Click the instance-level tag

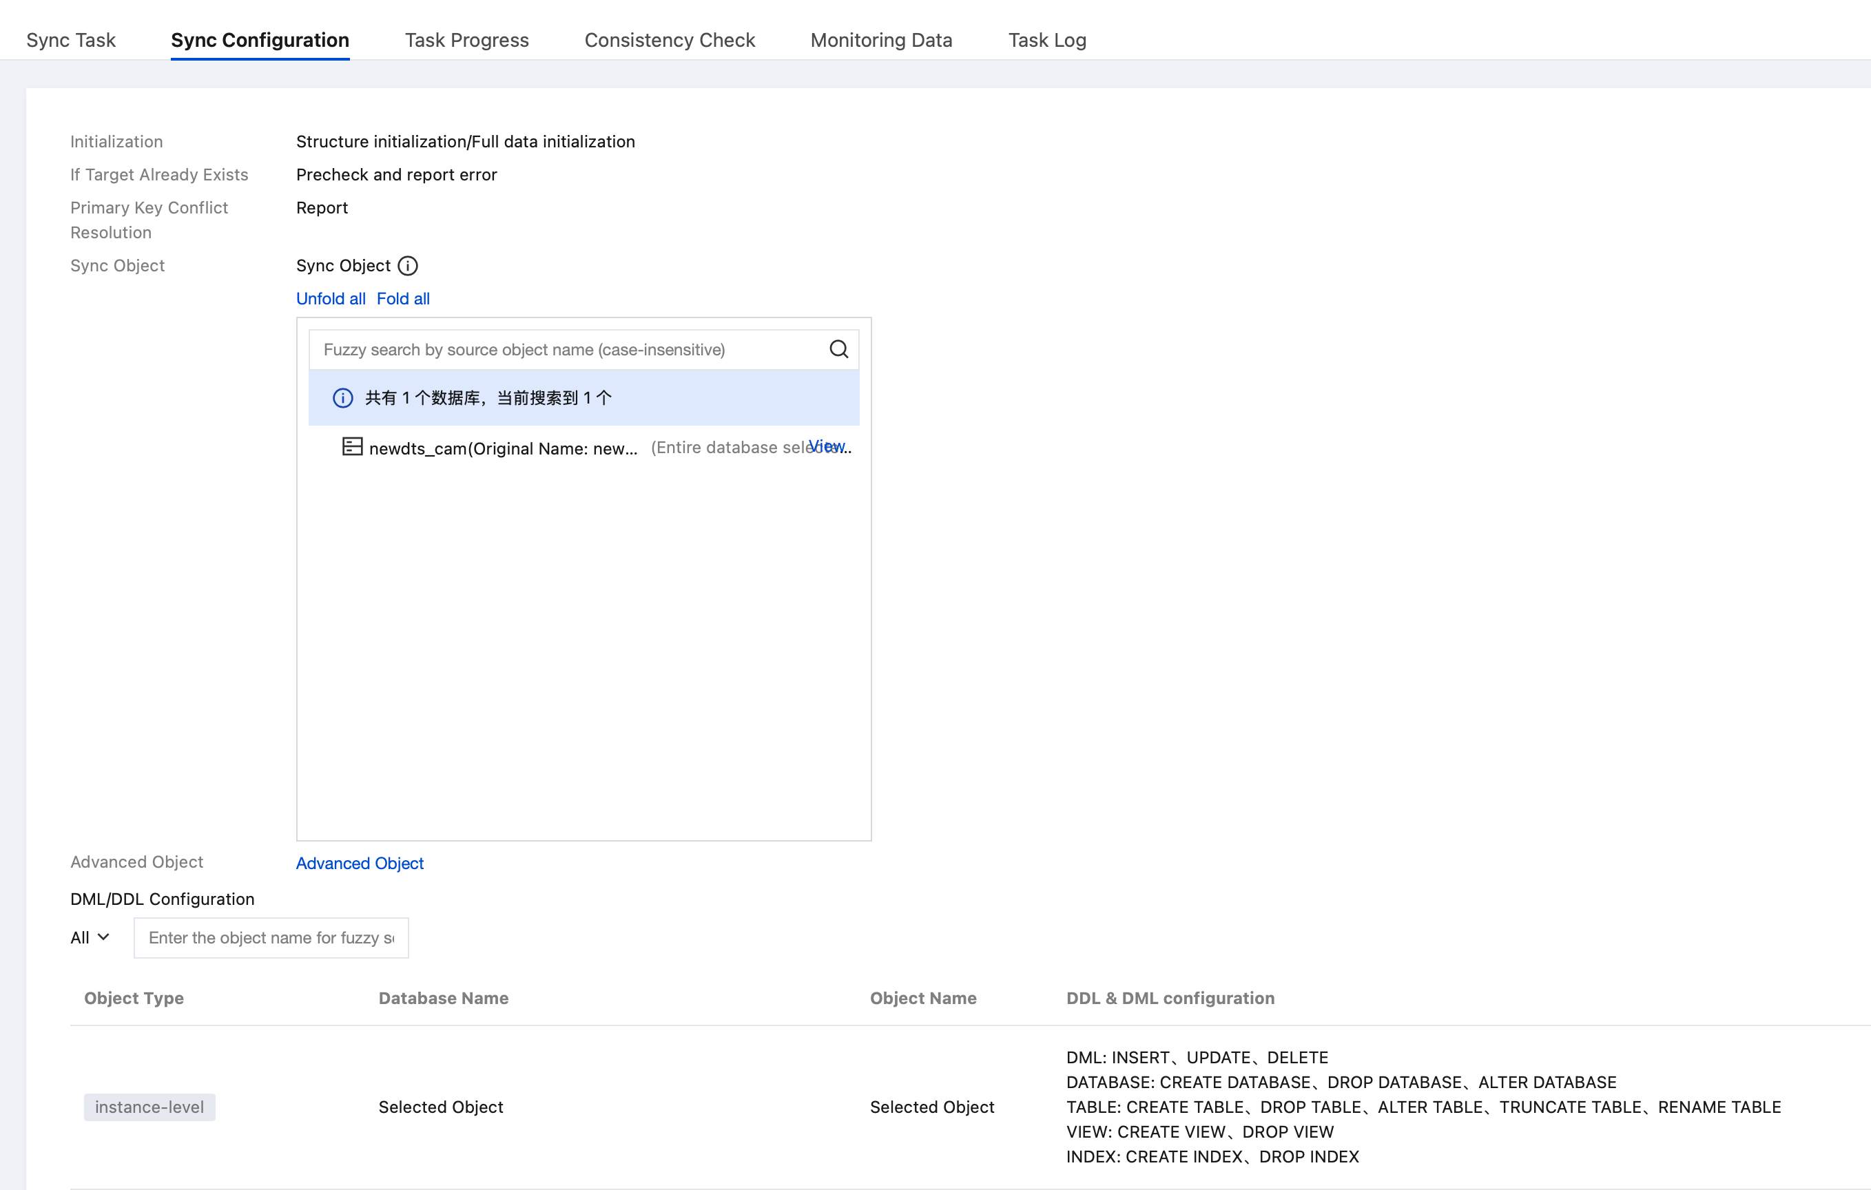pyautogui.click(x=150, y=1107)
